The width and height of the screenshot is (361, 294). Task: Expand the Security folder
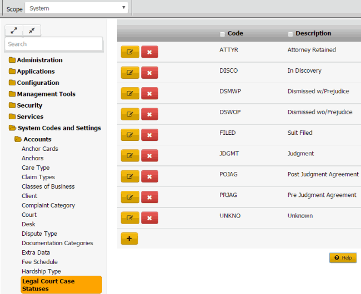pos(29,105)
